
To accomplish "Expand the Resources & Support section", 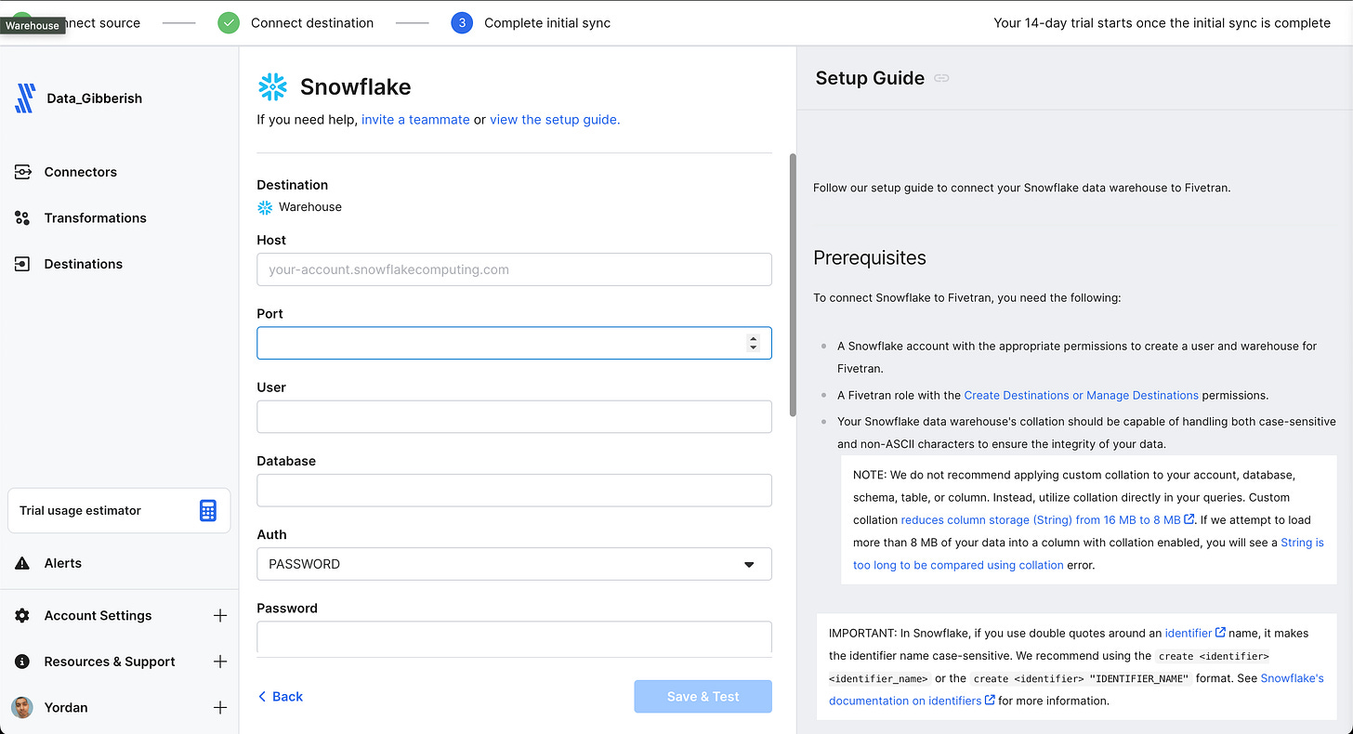I will [x=220, y=662].
